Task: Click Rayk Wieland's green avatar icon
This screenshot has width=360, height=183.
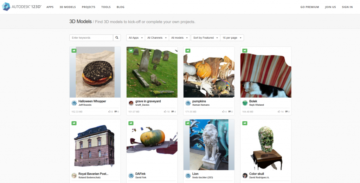Action: coord(245,103)
